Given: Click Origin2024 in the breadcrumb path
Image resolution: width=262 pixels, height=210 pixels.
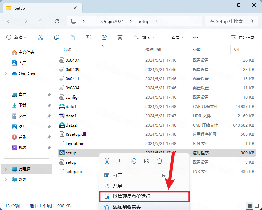Looking at the screenshot, I should (112, 21).
